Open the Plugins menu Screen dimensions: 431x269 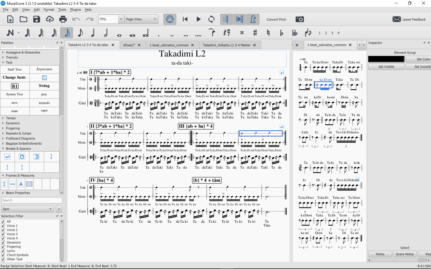[x=75, y=10]
